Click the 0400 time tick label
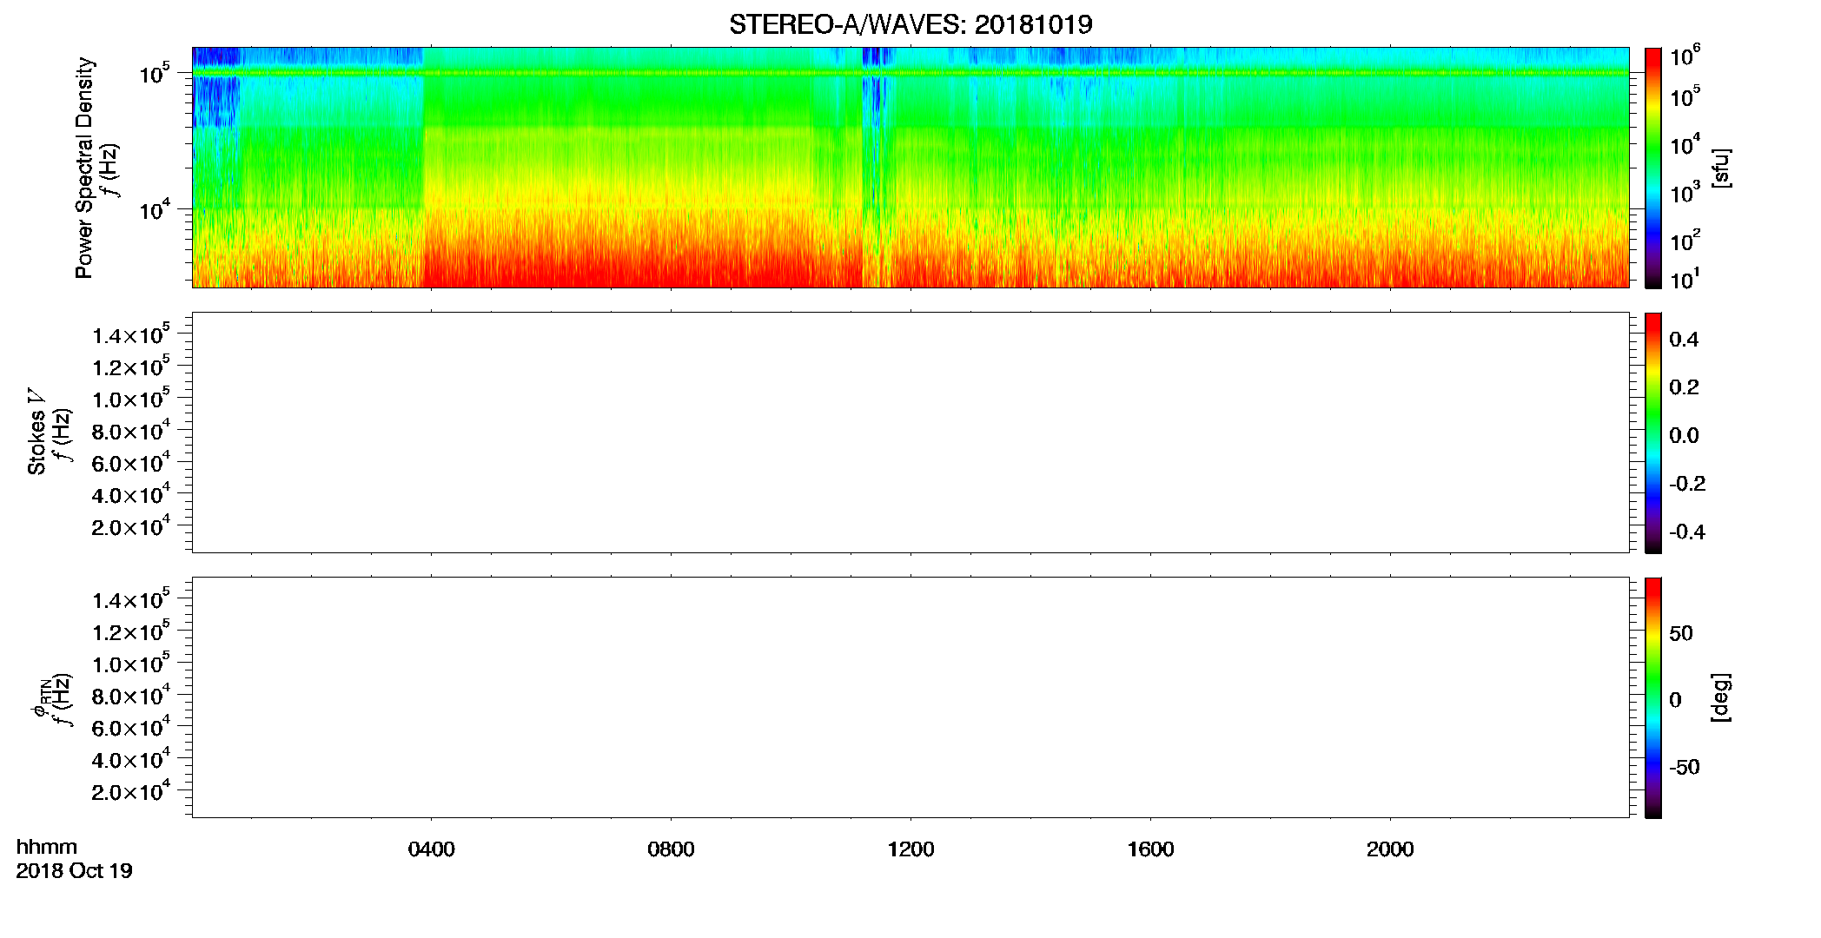 (432, 849)
